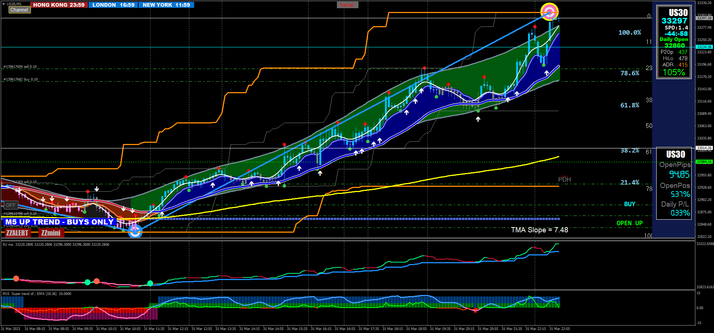
Task: Click the 31 Mar 2023 date label
Action: click(x=10, y=329)
